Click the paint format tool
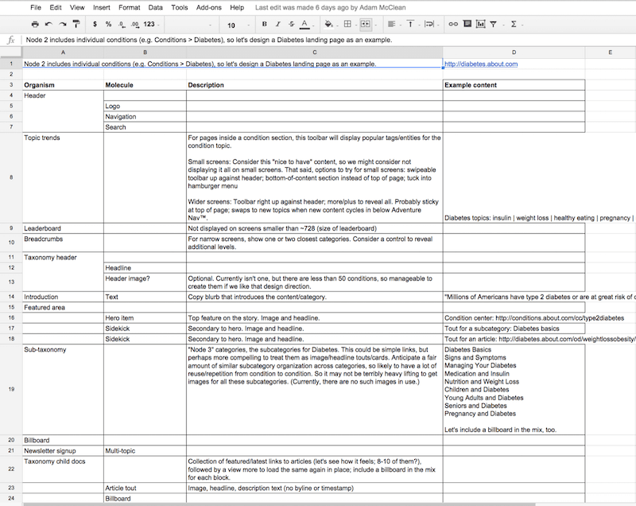Viewport: 636px width, 506px height. tap(76, 25)
